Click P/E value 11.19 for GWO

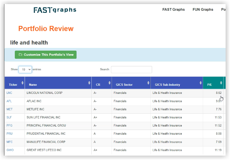(218, 150)
